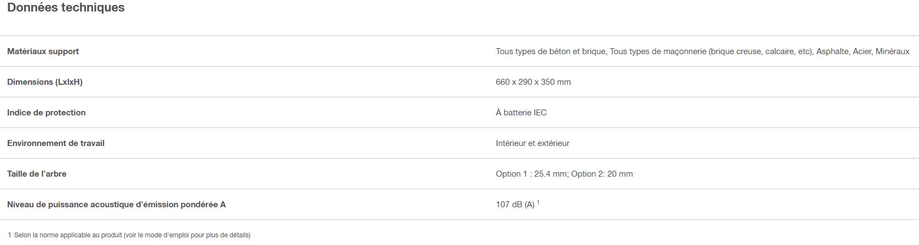Click "Tous types de béton et brique" text

coord(550,51)
